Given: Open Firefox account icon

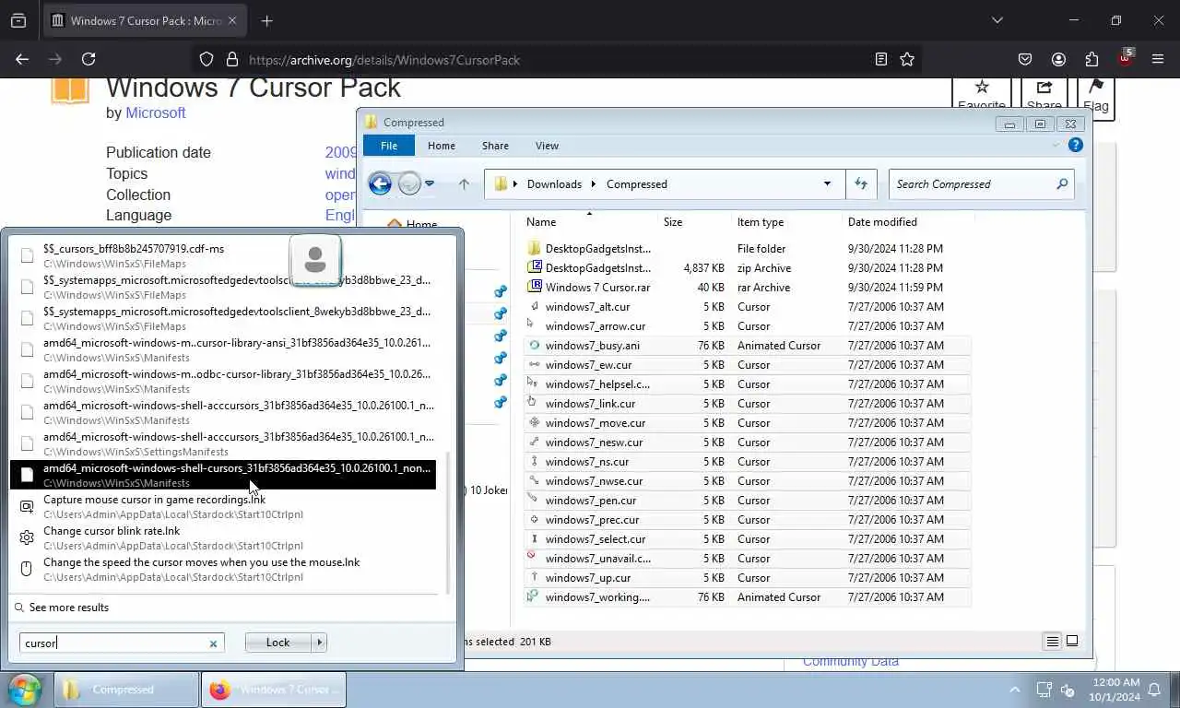Looking at the screenshot, I should [x=1058, y=59].
